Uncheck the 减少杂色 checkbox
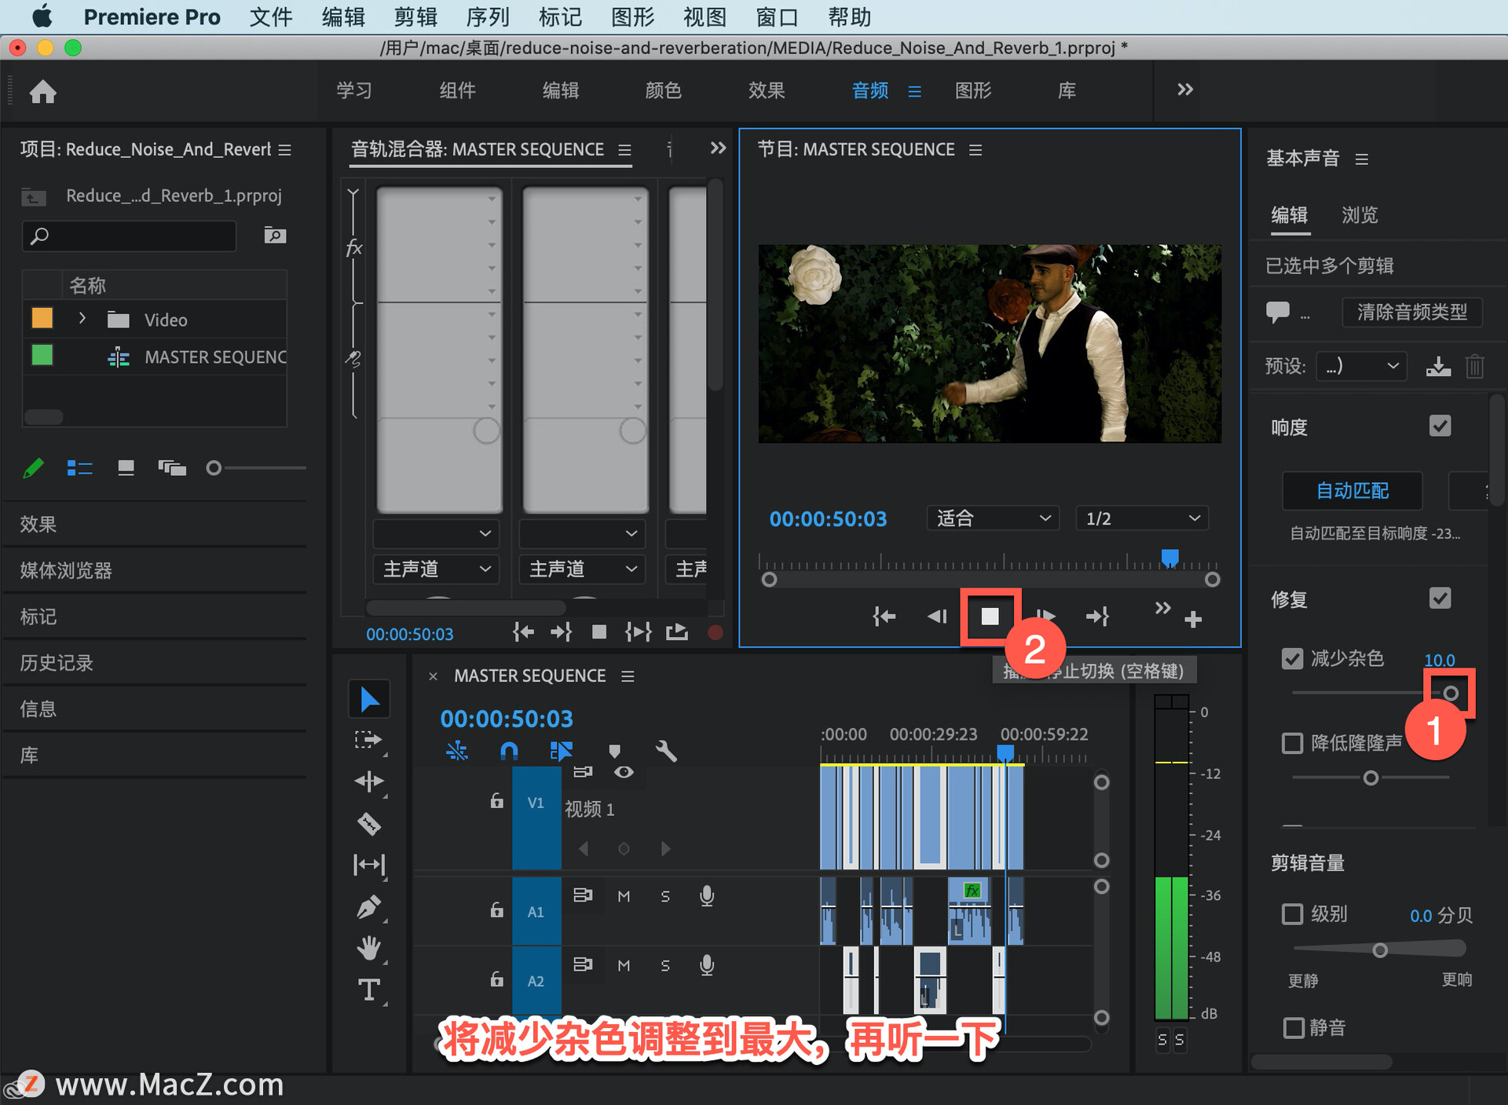Image resolution: width=1508 pixels, height=1105 pixels. [x=1292, y=658]
